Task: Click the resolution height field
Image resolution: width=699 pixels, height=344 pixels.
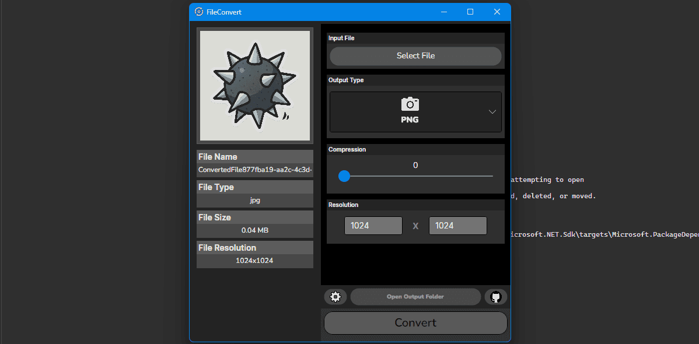Action: click(x=457, y=225)
